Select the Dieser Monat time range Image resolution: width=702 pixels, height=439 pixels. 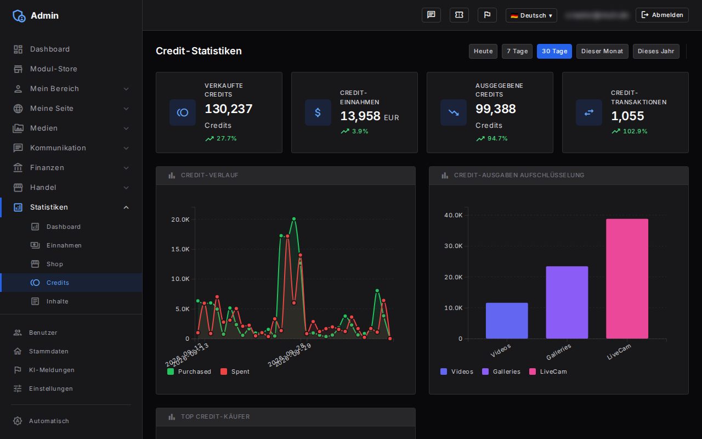(602, 51)
